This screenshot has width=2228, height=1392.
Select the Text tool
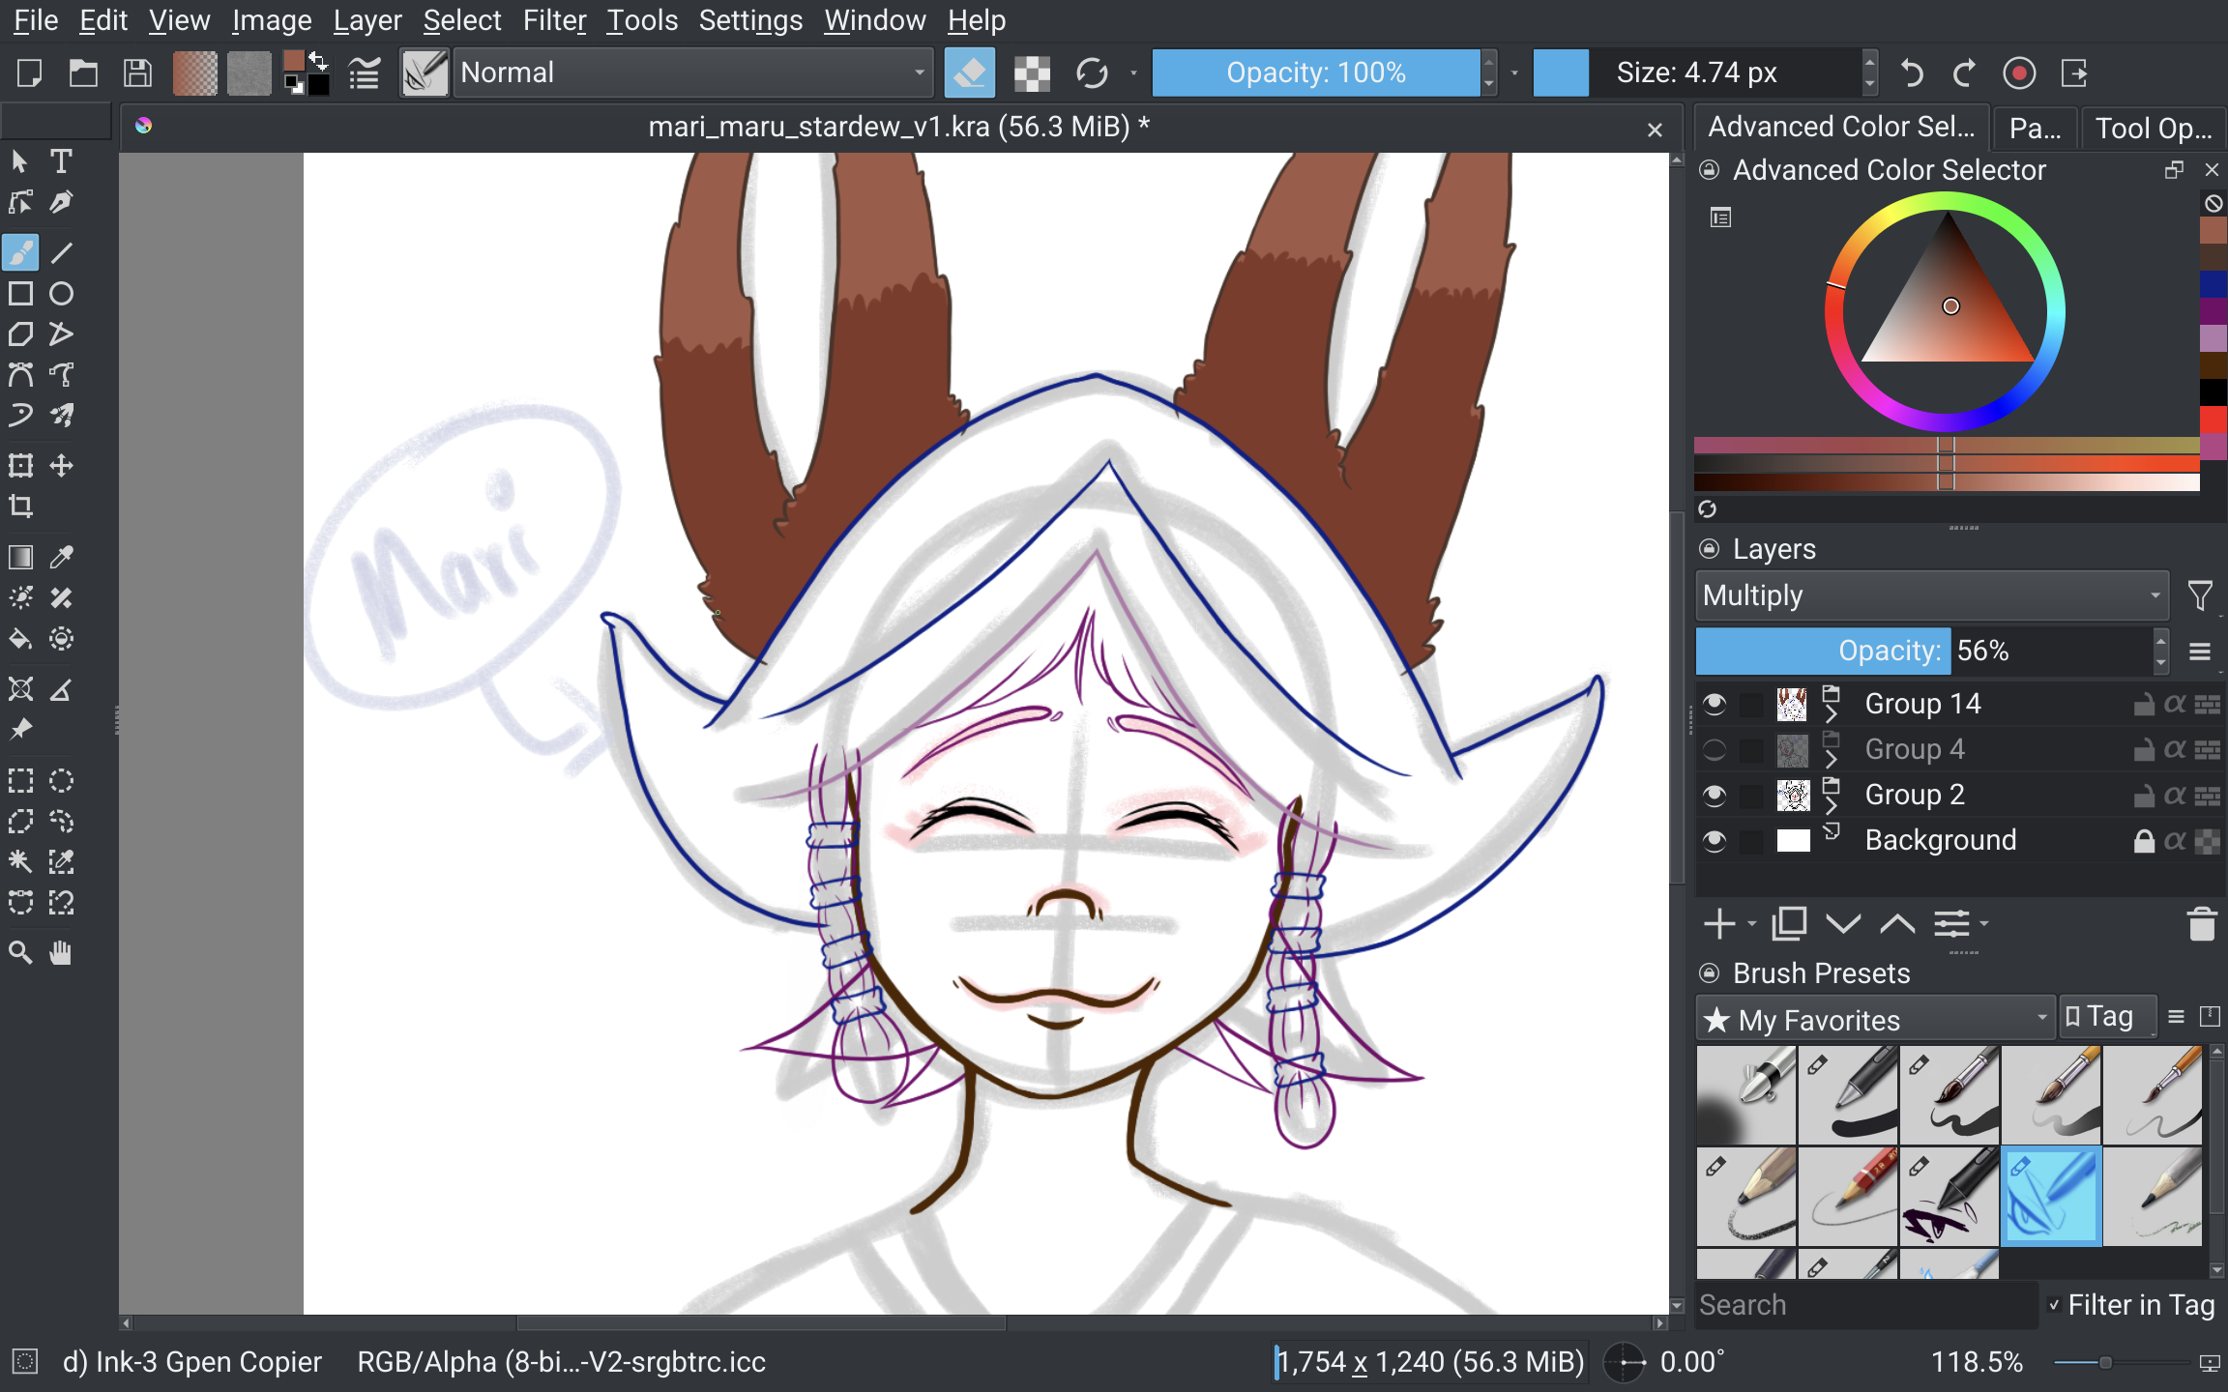(61, 161)
